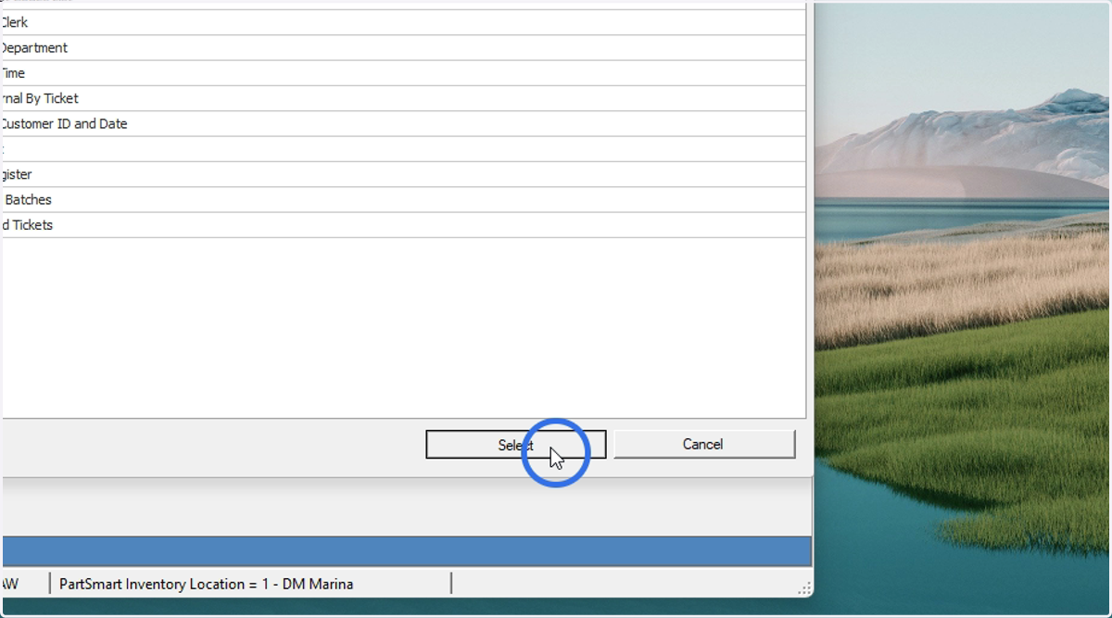Choose the 'Customer ID and Date' row
The image size is (1112, 618).
tap(403, 123)
